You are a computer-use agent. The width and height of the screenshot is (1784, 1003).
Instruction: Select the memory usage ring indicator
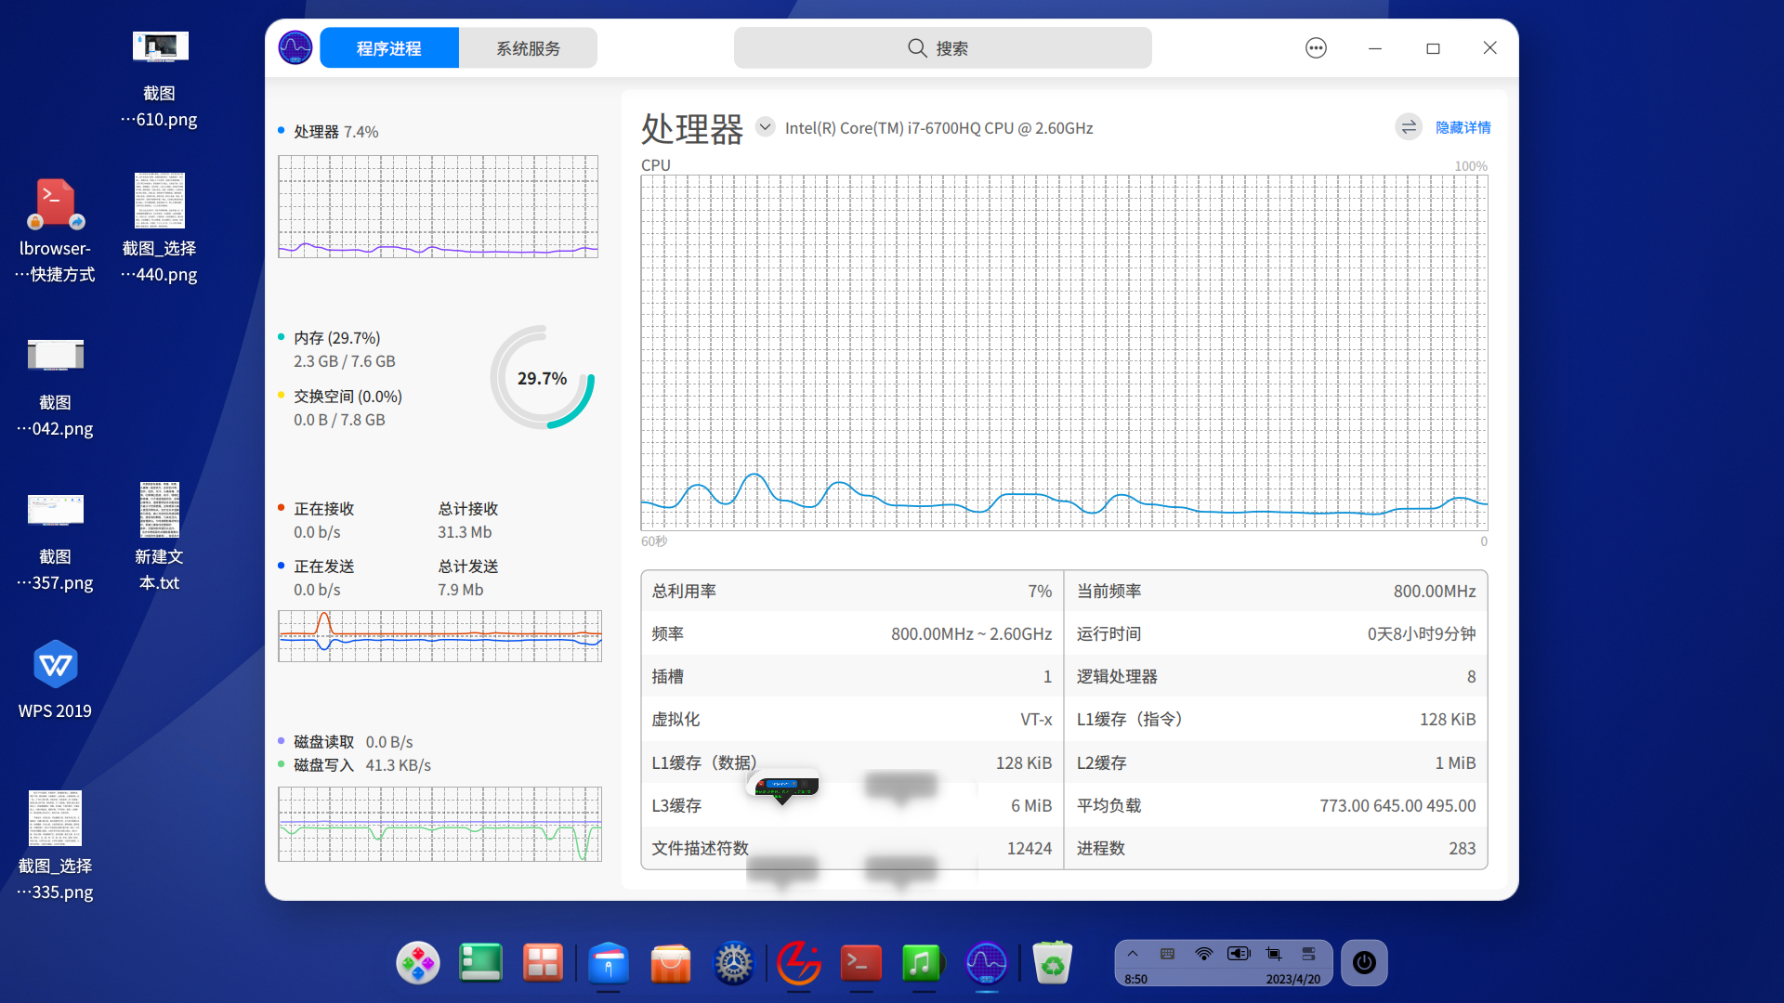[542, 378]
